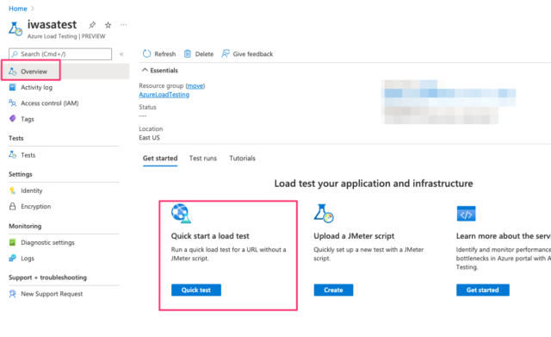Image resolution: width=551 pixels, height=337 pixels.
Task: Click the Diagnostic settings icon
Action: [12, 242]
